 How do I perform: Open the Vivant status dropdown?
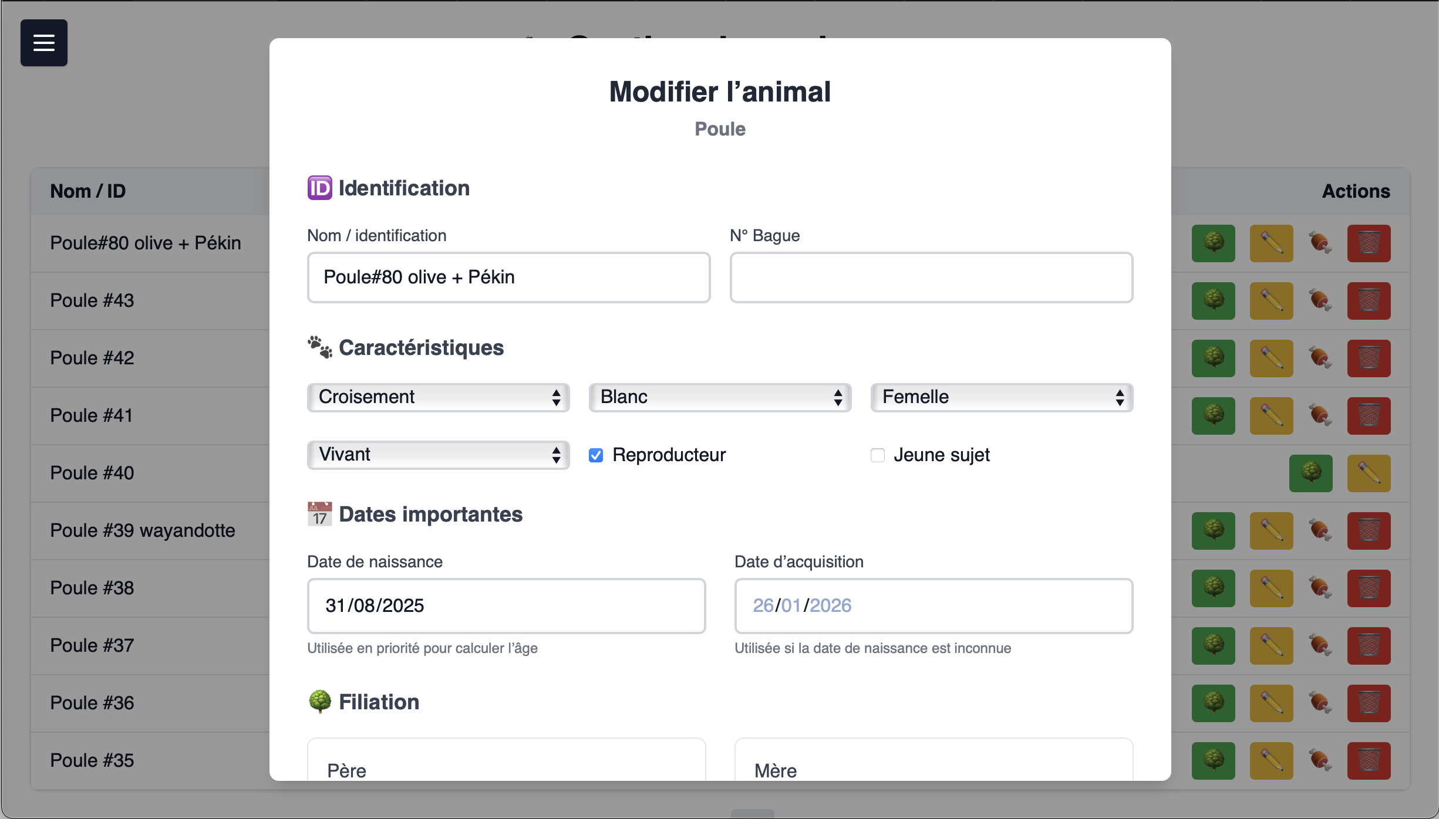438,455
